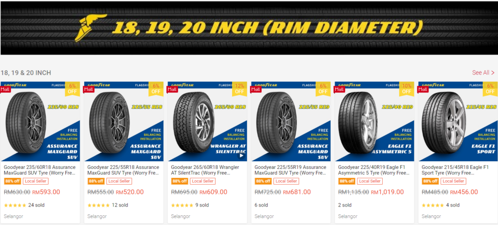The width and height of the screenshot is (498, 225).
Task: Select the 225/40R19 Eagle F1 Asymmetric image
Action: point(374,122)
